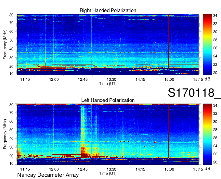
Task: Click the '28' dB label on top colorbar
Action: tap(215, 40)
